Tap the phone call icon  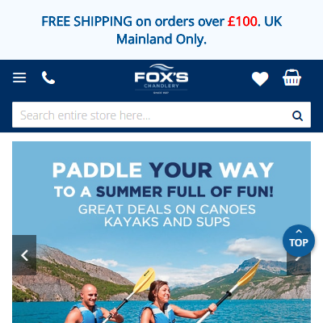coord(48,78)
